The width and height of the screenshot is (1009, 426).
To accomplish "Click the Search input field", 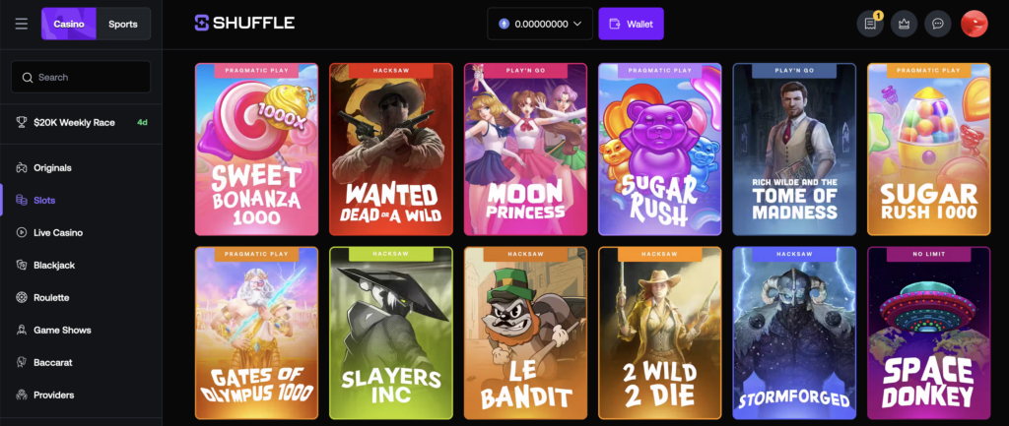I will 81,77.
